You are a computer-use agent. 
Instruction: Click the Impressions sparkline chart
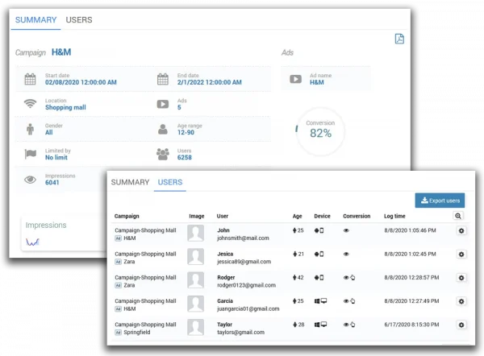(x=33, y=242)
